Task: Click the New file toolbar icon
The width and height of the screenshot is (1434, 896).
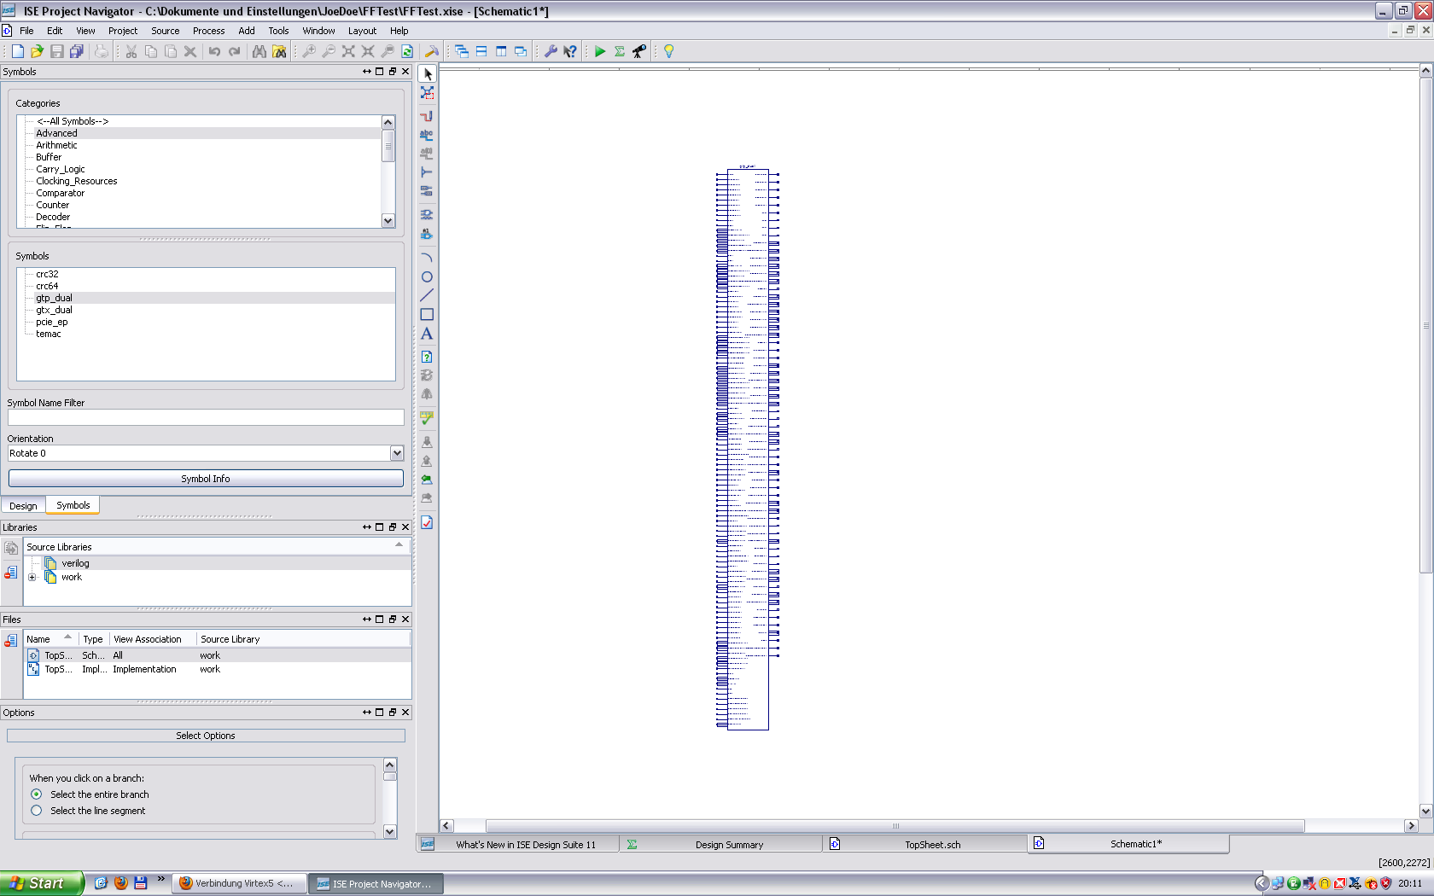Action: pos(17,51)
